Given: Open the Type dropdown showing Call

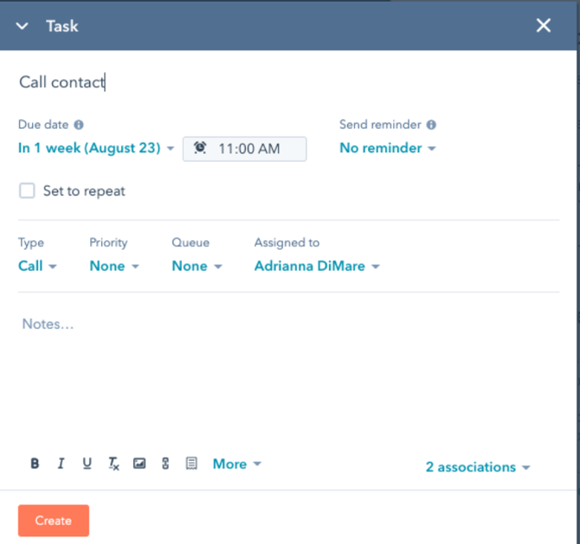Looking at the screenshot, I should click(37, 266).
